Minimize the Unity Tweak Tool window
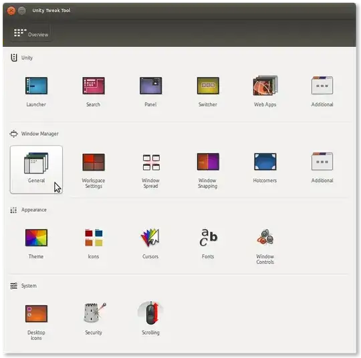Image resolution: width=361 pixels, height=358 pixels. pos(22,11)
